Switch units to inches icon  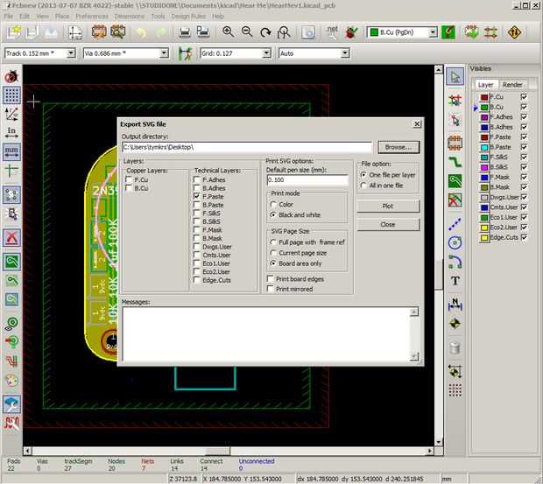coord(12,133)
